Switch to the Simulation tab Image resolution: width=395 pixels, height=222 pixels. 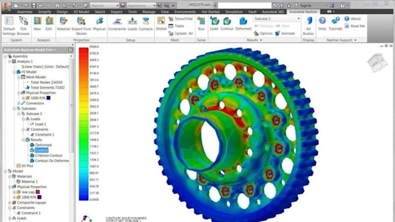[234, 12]
